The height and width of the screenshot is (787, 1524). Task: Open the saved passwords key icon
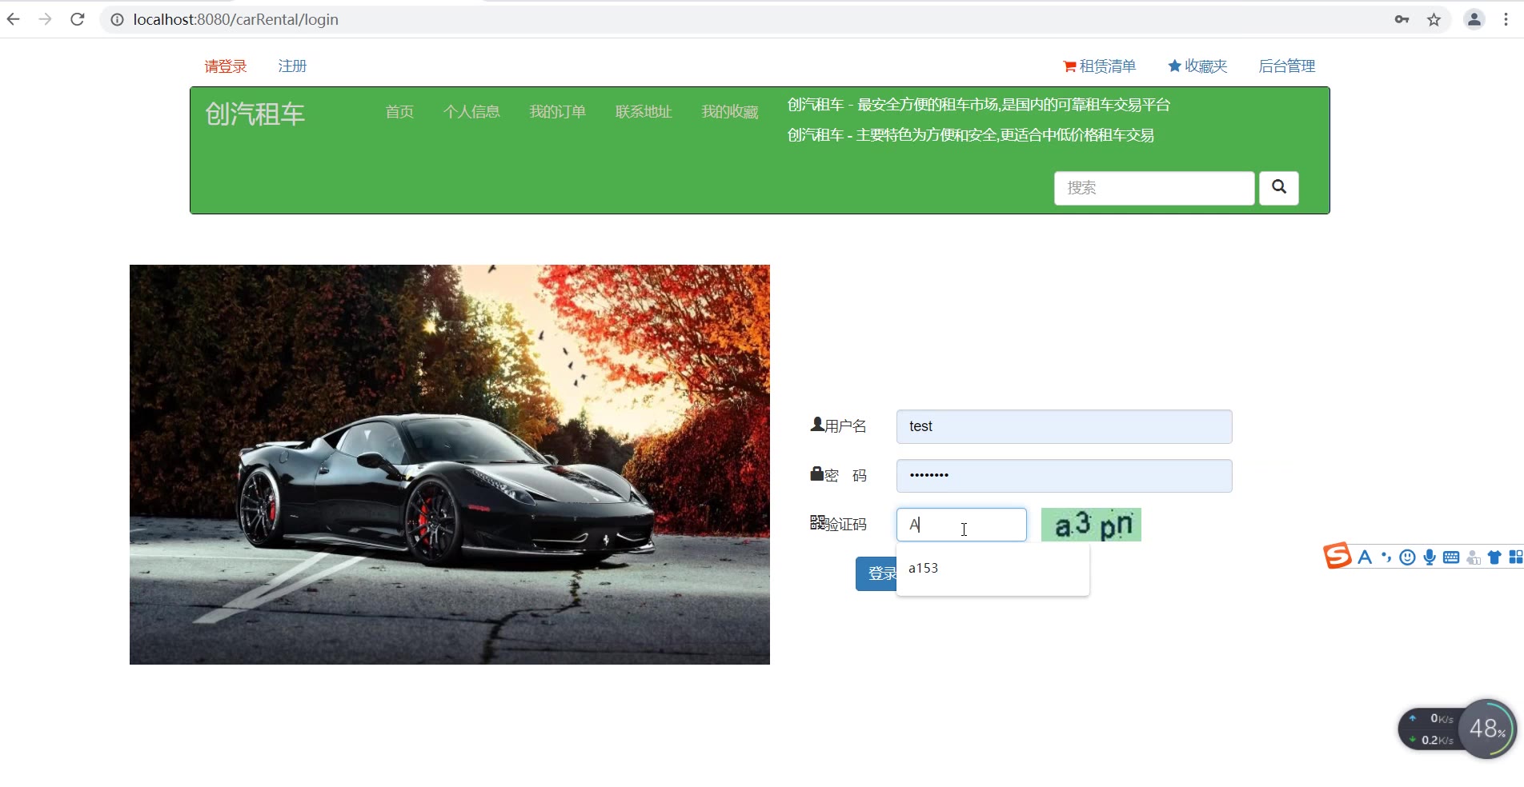(x=1402, y=19)
